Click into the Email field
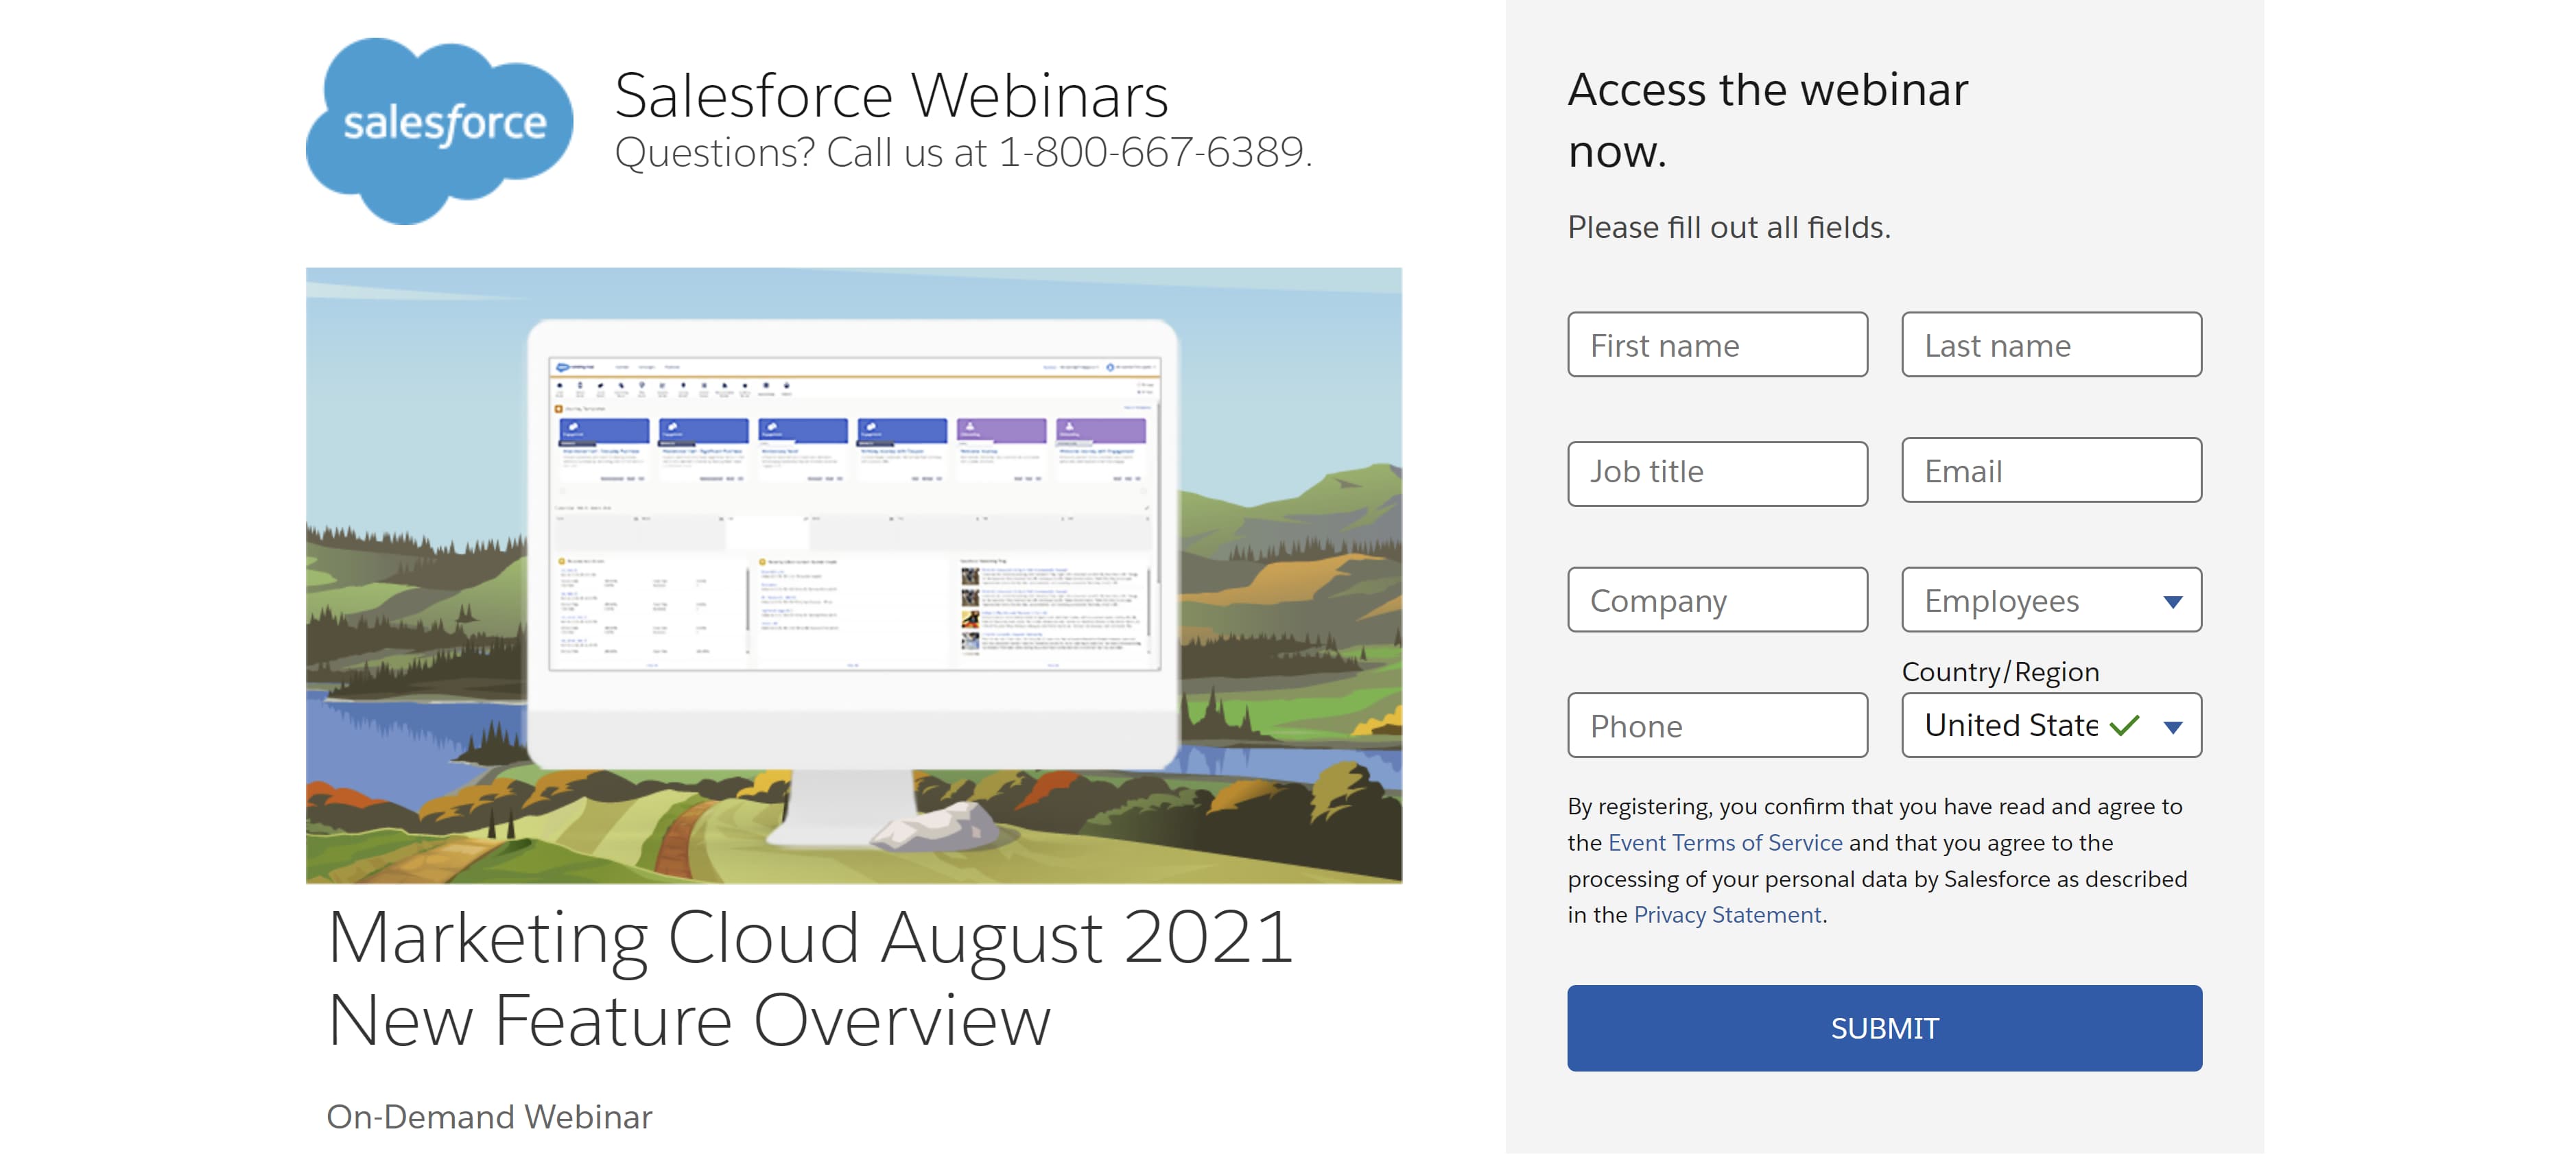This screenshot has height=1171, width=2576. coord(2050,470)
